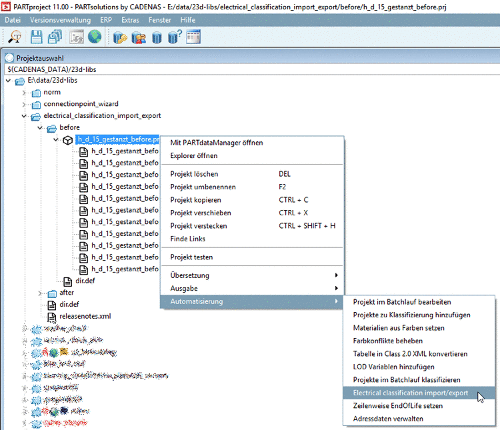
Task: Click the plain blue database icon
Action: pyautogui.click(x=157, y=37)
